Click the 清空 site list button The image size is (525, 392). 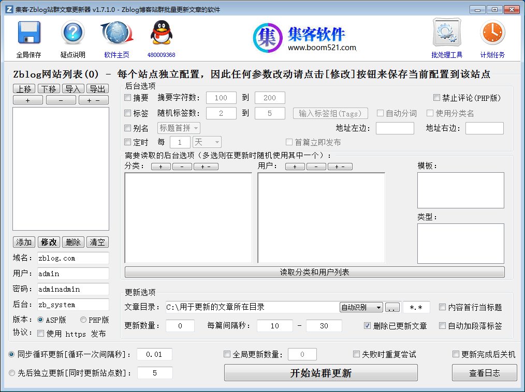98,242
